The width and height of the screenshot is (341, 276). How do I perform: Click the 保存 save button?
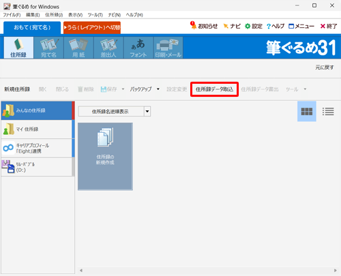109,89
